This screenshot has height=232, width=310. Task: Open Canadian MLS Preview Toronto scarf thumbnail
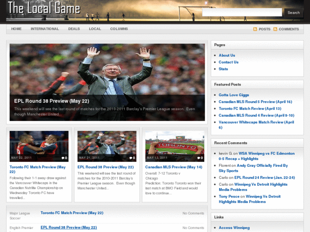(x=175, y=146)
